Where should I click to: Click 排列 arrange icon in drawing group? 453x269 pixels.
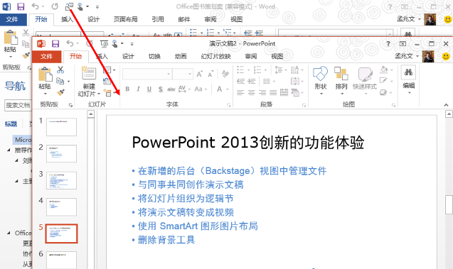[x=341, y=74]
